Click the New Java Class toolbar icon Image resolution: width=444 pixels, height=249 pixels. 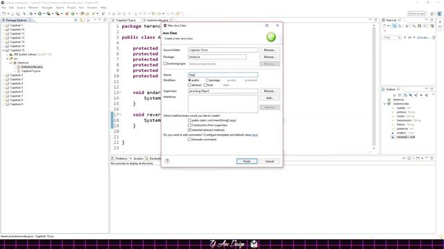pos(73,14)
